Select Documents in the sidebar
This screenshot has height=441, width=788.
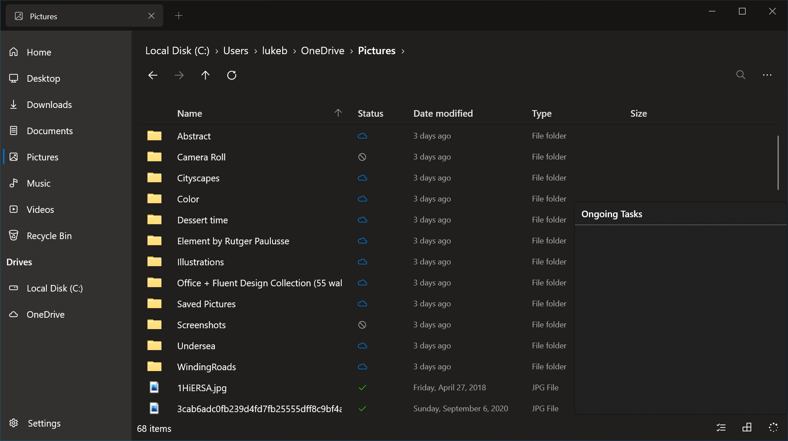click(x=66, y=131)
